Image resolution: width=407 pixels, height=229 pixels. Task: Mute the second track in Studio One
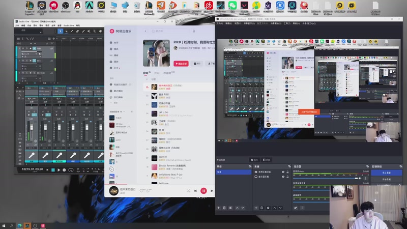point(23,61)
